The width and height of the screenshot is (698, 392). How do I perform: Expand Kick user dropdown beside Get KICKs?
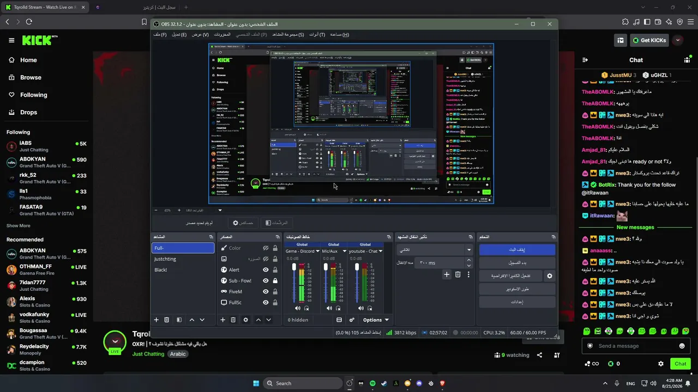pos(677,40)
